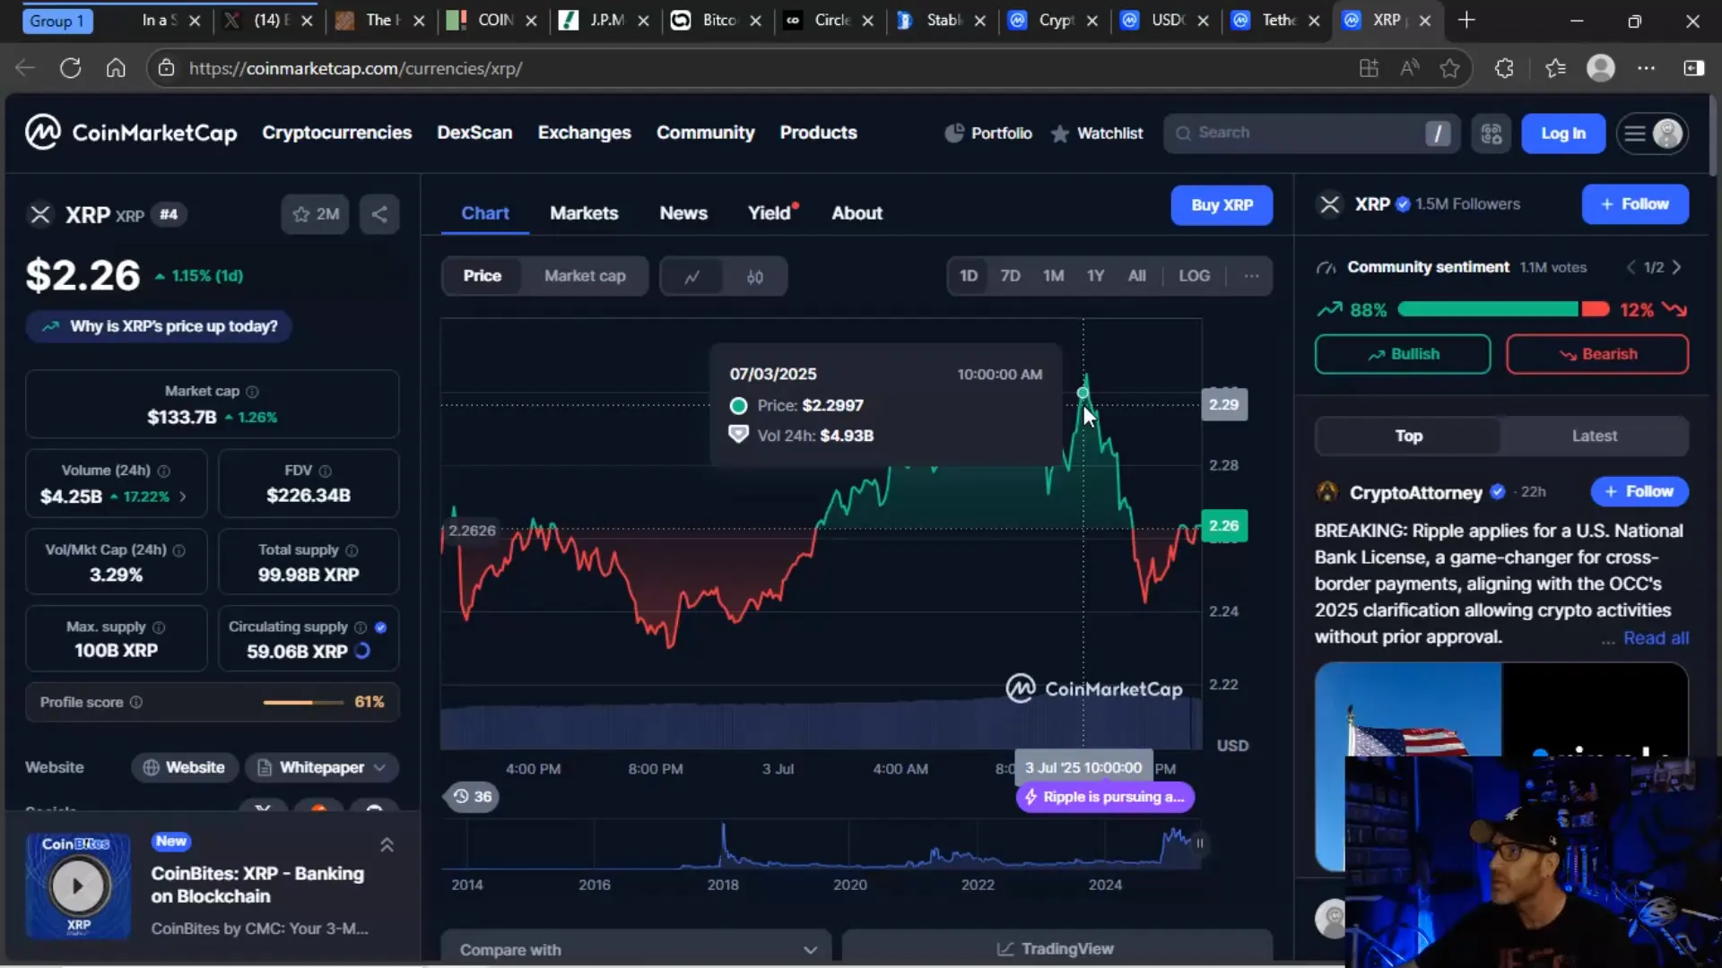Viewport: 1722px width, 968px height.
Task: Click the CoinMarketCap logo
Action: pos(131,133)
